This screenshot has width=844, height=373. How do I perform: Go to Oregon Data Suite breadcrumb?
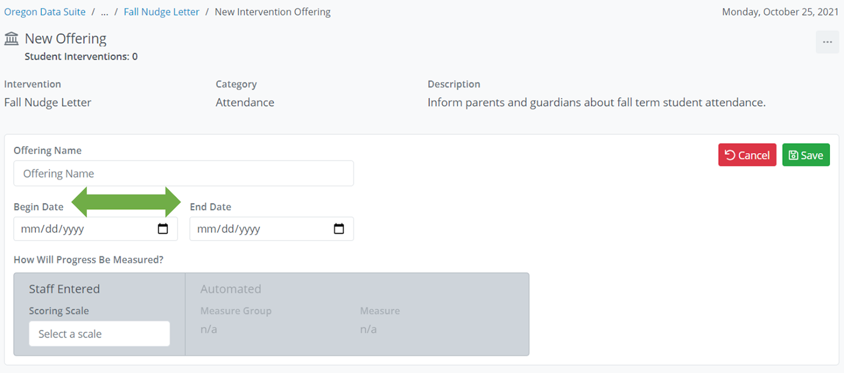(45, 12)
